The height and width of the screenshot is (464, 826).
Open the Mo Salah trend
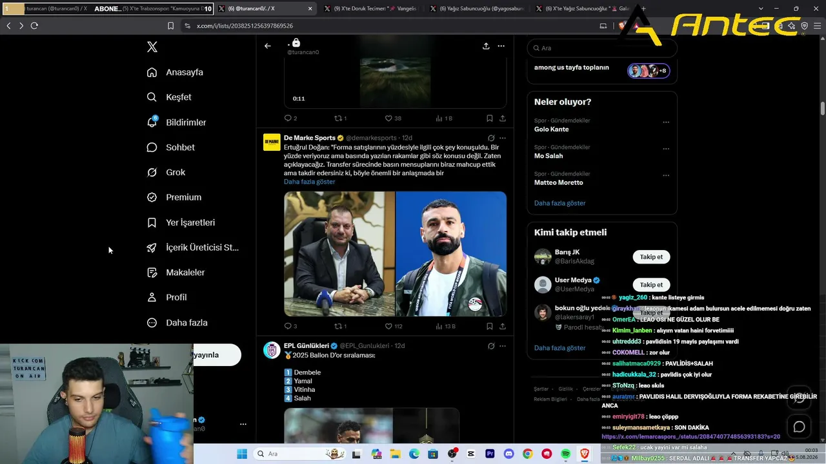549,156
